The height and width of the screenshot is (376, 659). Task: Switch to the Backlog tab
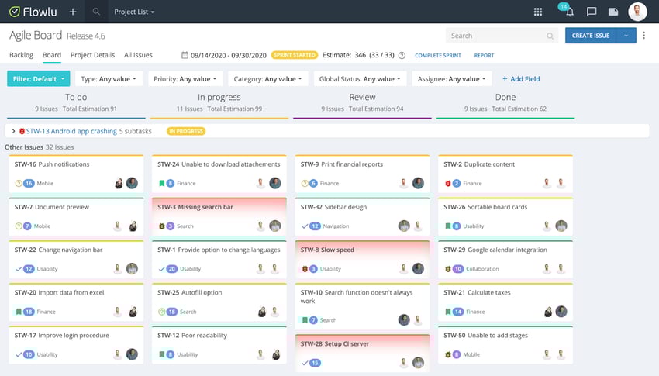tap(21, 55)
